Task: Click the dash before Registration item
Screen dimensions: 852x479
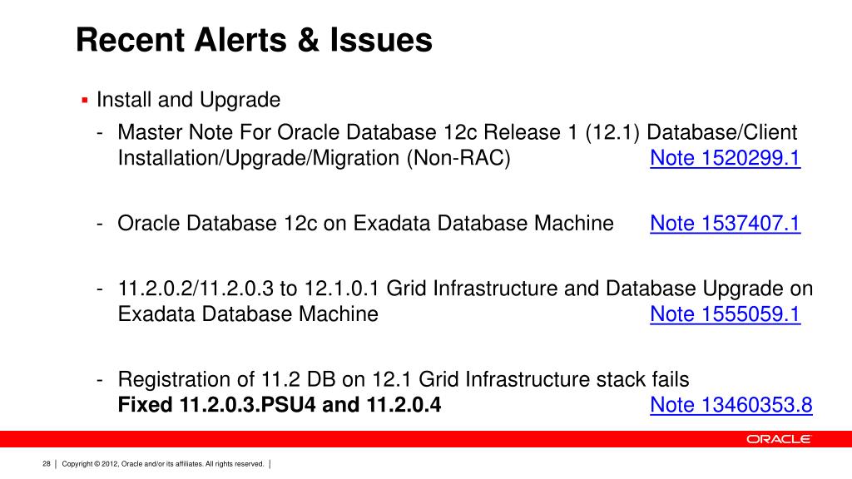Action: click(x=100, y=379)
